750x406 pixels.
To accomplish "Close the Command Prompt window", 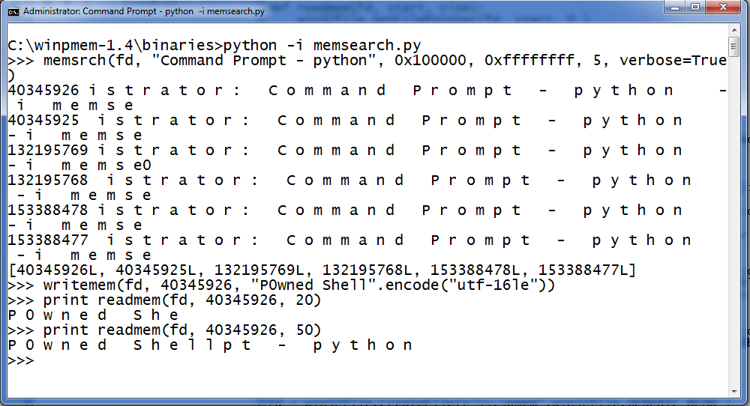I will point(723,7).
